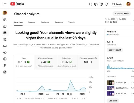The width and height of the screenshot is (134, 103).
Task: Click '14 Dec 2025 – 10 Jan 2026' date text
Action: click(x=116, y=19)
